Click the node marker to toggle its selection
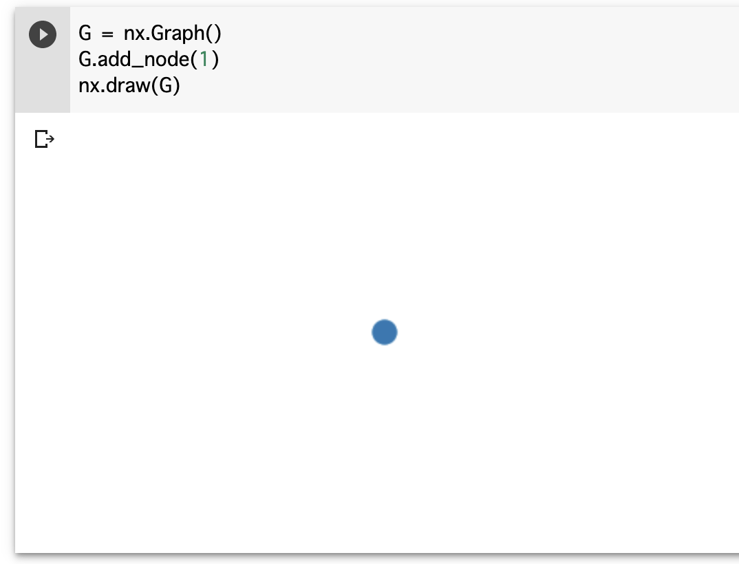The image size is (739, 564). point(384,332)
